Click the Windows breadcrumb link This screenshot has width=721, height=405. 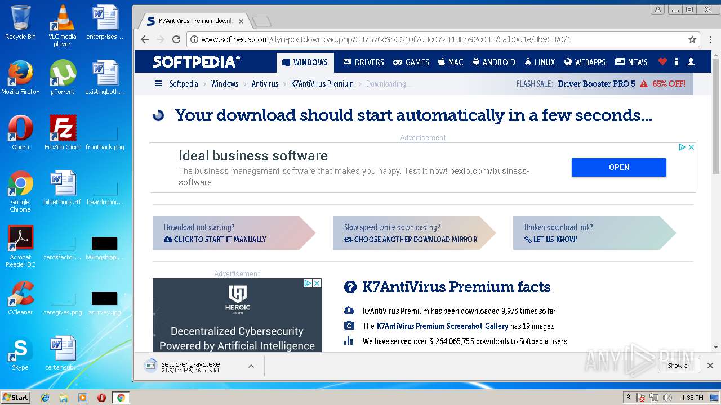[x=225, y=83]
